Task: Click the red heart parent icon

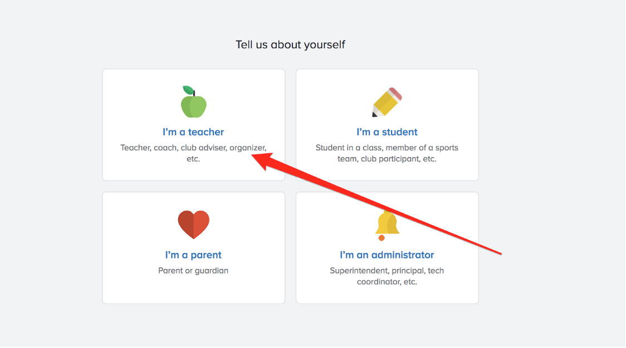Action: point(193,224)
